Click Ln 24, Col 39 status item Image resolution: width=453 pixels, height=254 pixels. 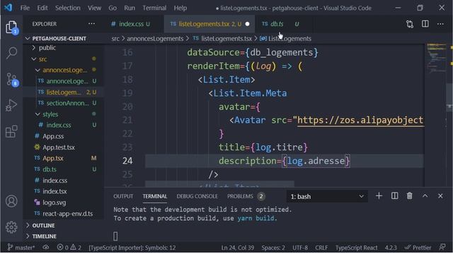[x=238, y=248]
